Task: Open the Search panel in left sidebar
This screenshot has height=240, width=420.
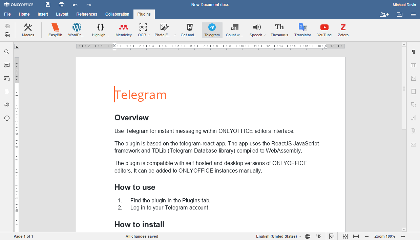Action: (7, 52)
